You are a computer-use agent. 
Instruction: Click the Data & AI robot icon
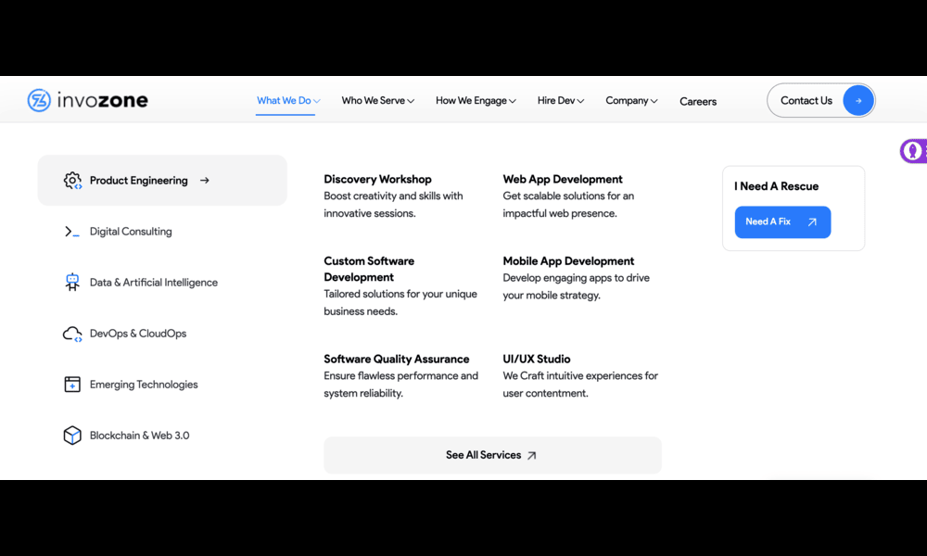(72, 283)
